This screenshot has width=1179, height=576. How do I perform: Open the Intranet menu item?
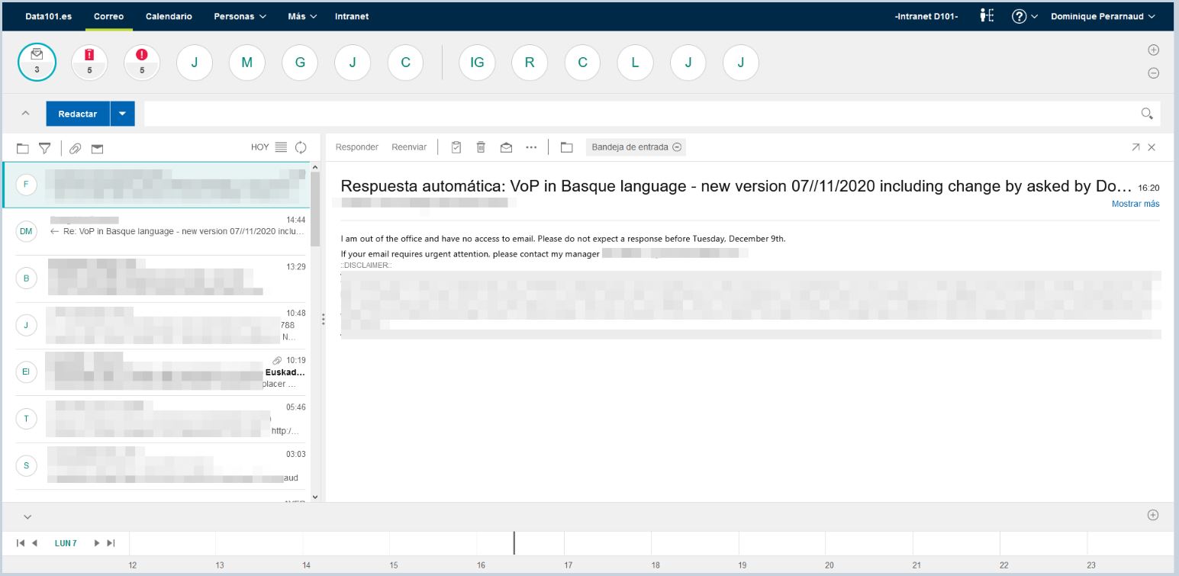coord(351,16)
